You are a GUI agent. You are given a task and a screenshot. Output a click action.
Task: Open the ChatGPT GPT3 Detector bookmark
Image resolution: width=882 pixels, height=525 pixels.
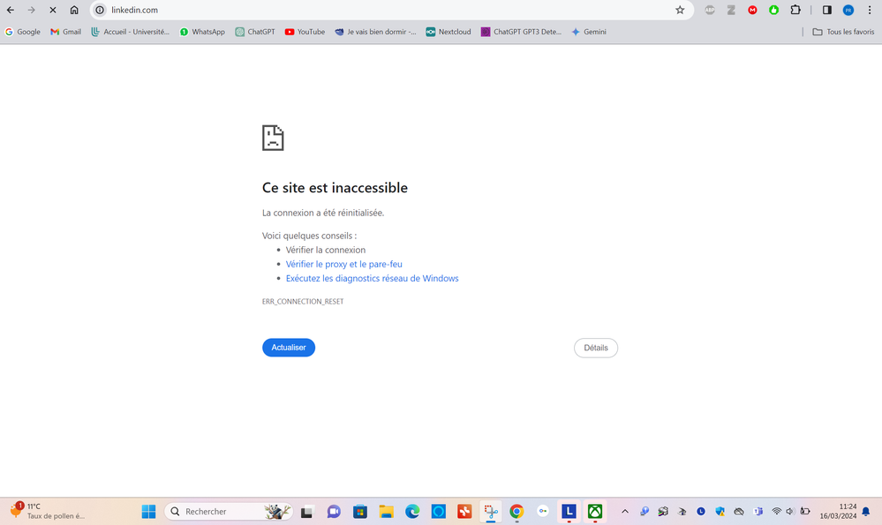click(x=522, y=32)
